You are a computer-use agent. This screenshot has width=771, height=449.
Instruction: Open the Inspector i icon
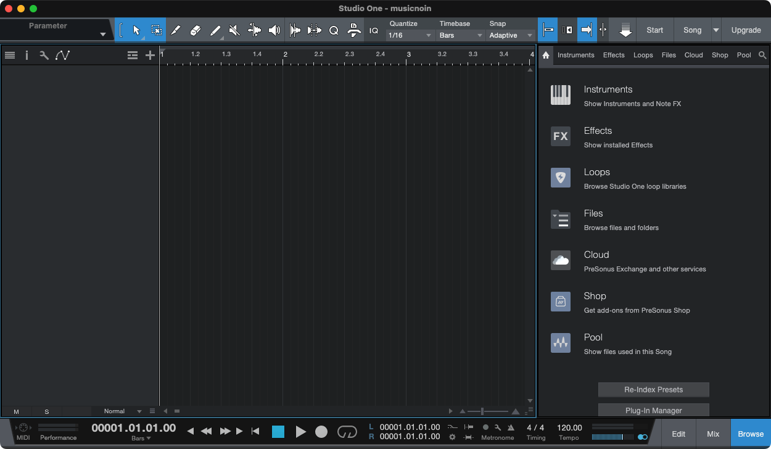(x=27, y=55)
